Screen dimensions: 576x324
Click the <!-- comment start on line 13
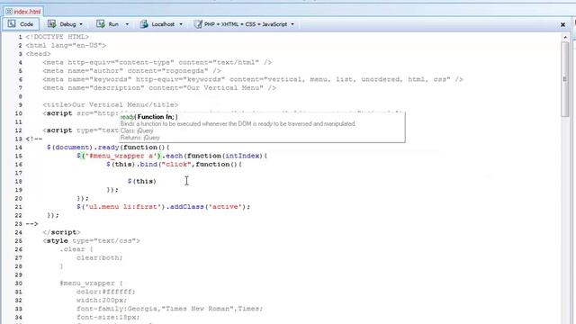tap(34, 139)
